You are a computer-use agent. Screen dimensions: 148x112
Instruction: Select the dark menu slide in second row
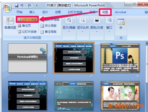pos(27,96)
